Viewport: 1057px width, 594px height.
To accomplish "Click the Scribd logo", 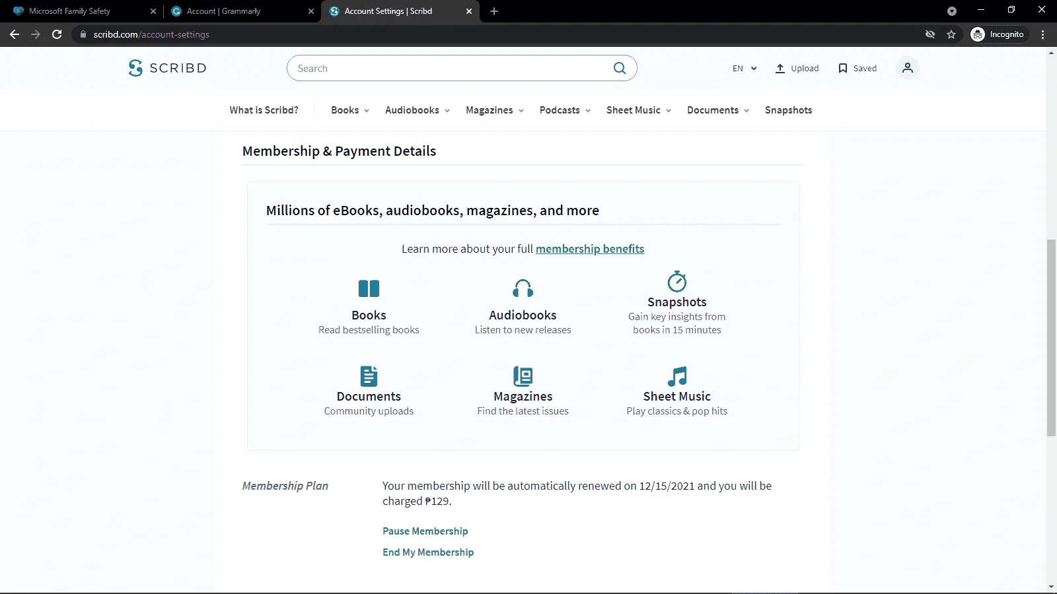I will [167, 68].
